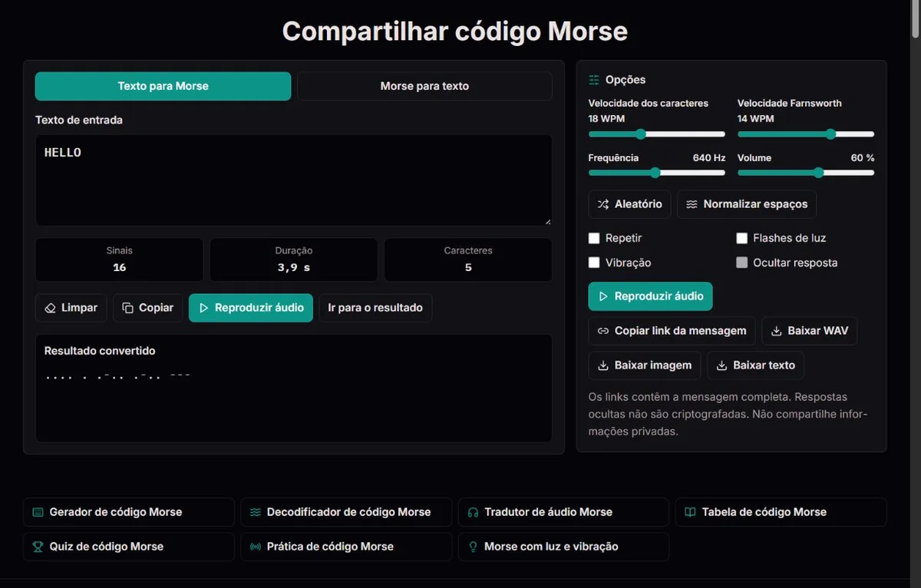Click Ir para o resultado button
921x588 pixels.
click(x=375, y=308)
